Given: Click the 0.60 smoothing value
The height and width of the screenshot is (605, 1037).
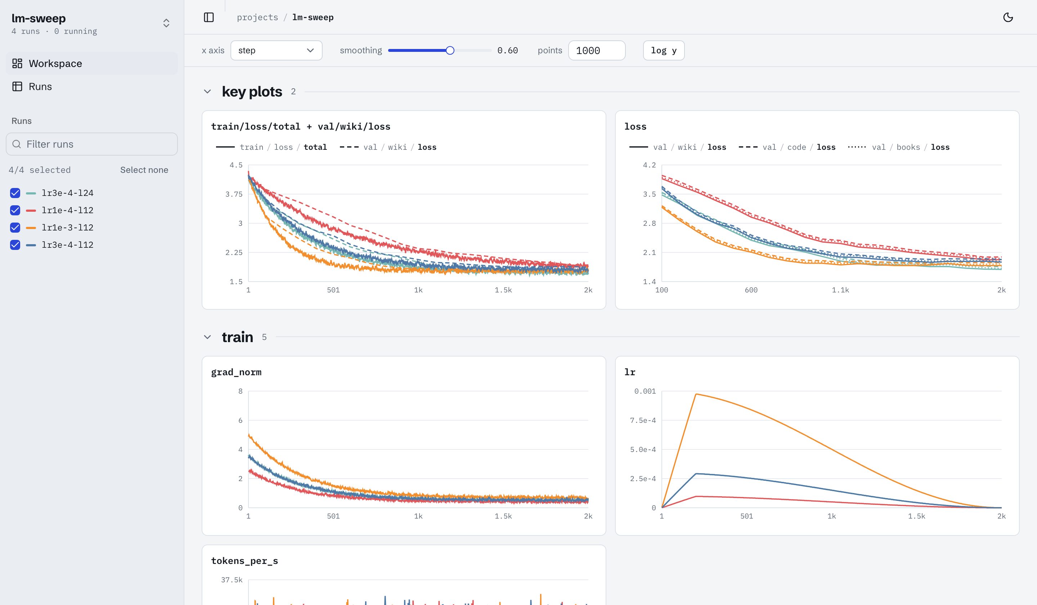Looking at the screenshot, I should [507, 50].
